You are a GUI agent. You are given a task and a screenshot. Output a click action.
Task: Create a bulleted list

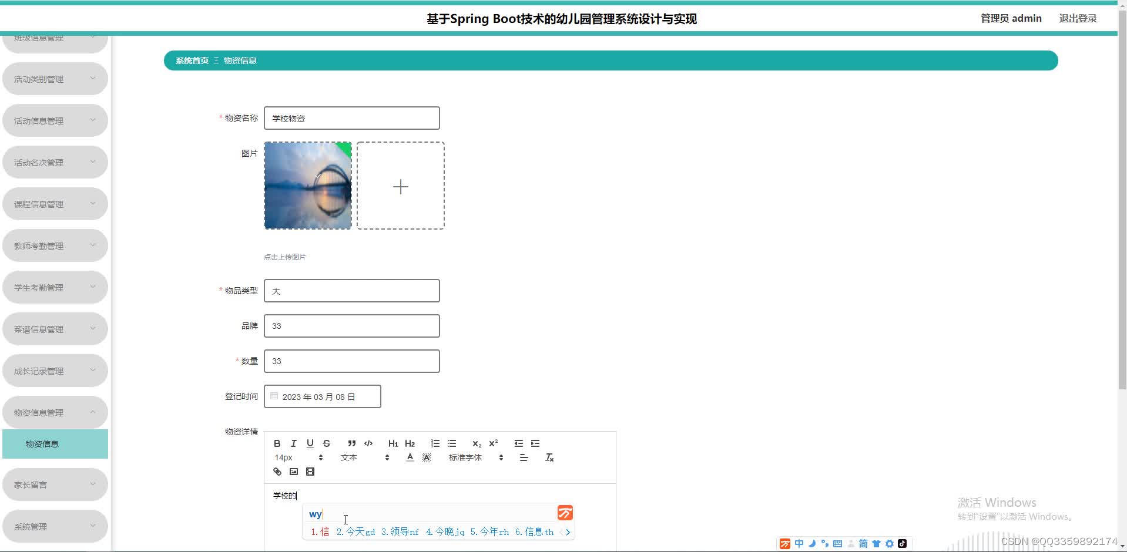tap(452, 443)
